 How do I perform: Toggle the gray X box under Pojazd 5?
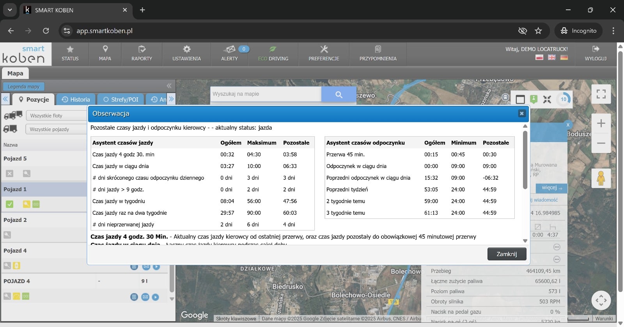click(x=10, y=174)
